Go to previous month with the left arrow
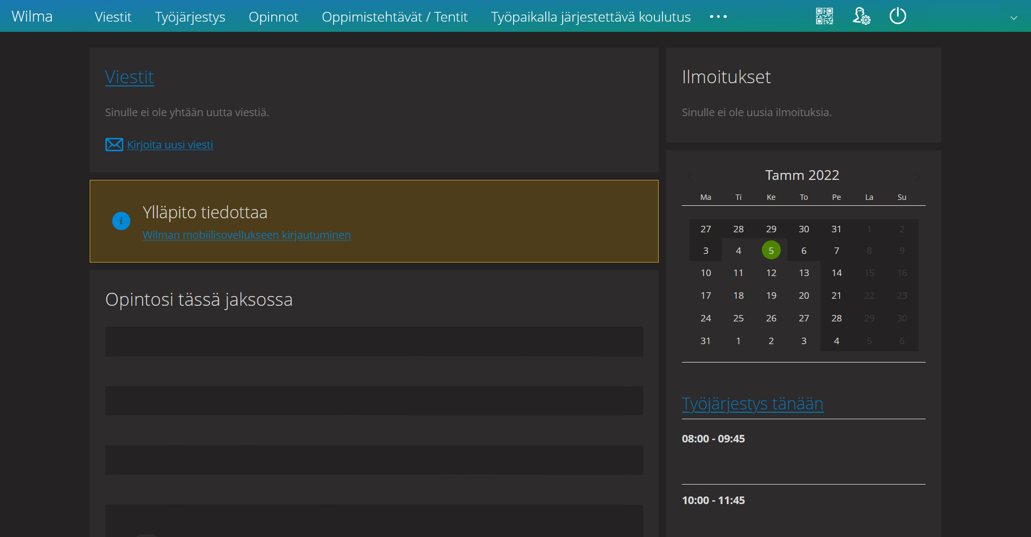 (688, 177)
